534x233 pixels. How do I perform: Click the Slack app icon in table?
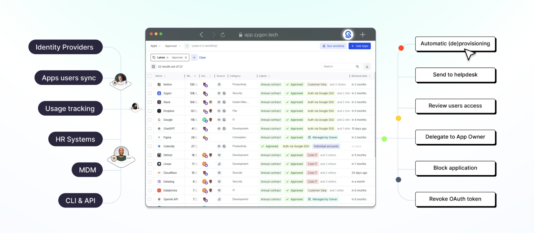pos(159,102)
